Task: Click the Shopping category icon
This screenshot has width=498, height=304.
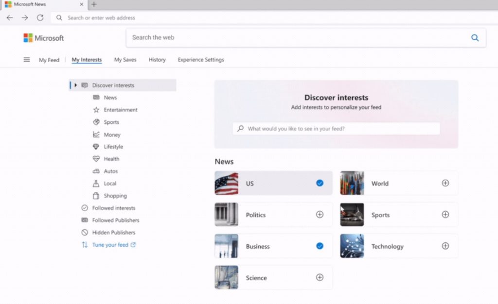Action: 97,196
